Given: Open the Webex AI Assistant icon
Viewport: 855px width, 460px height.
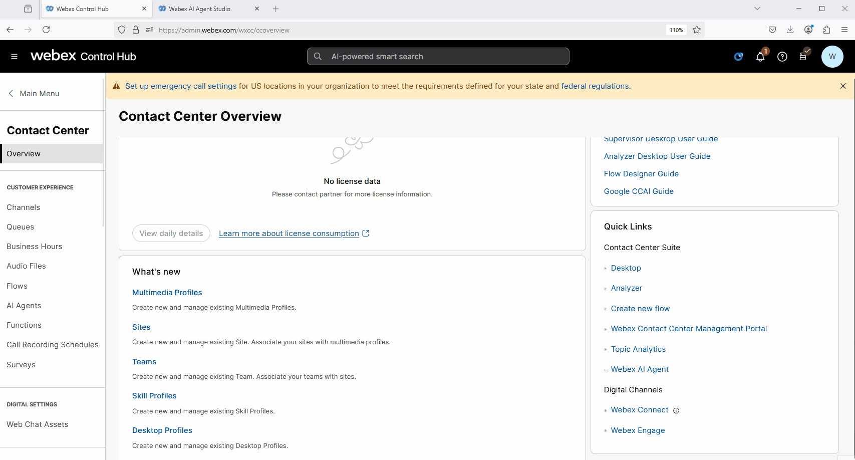Looking at the screenshot, I should coord(738,57).
